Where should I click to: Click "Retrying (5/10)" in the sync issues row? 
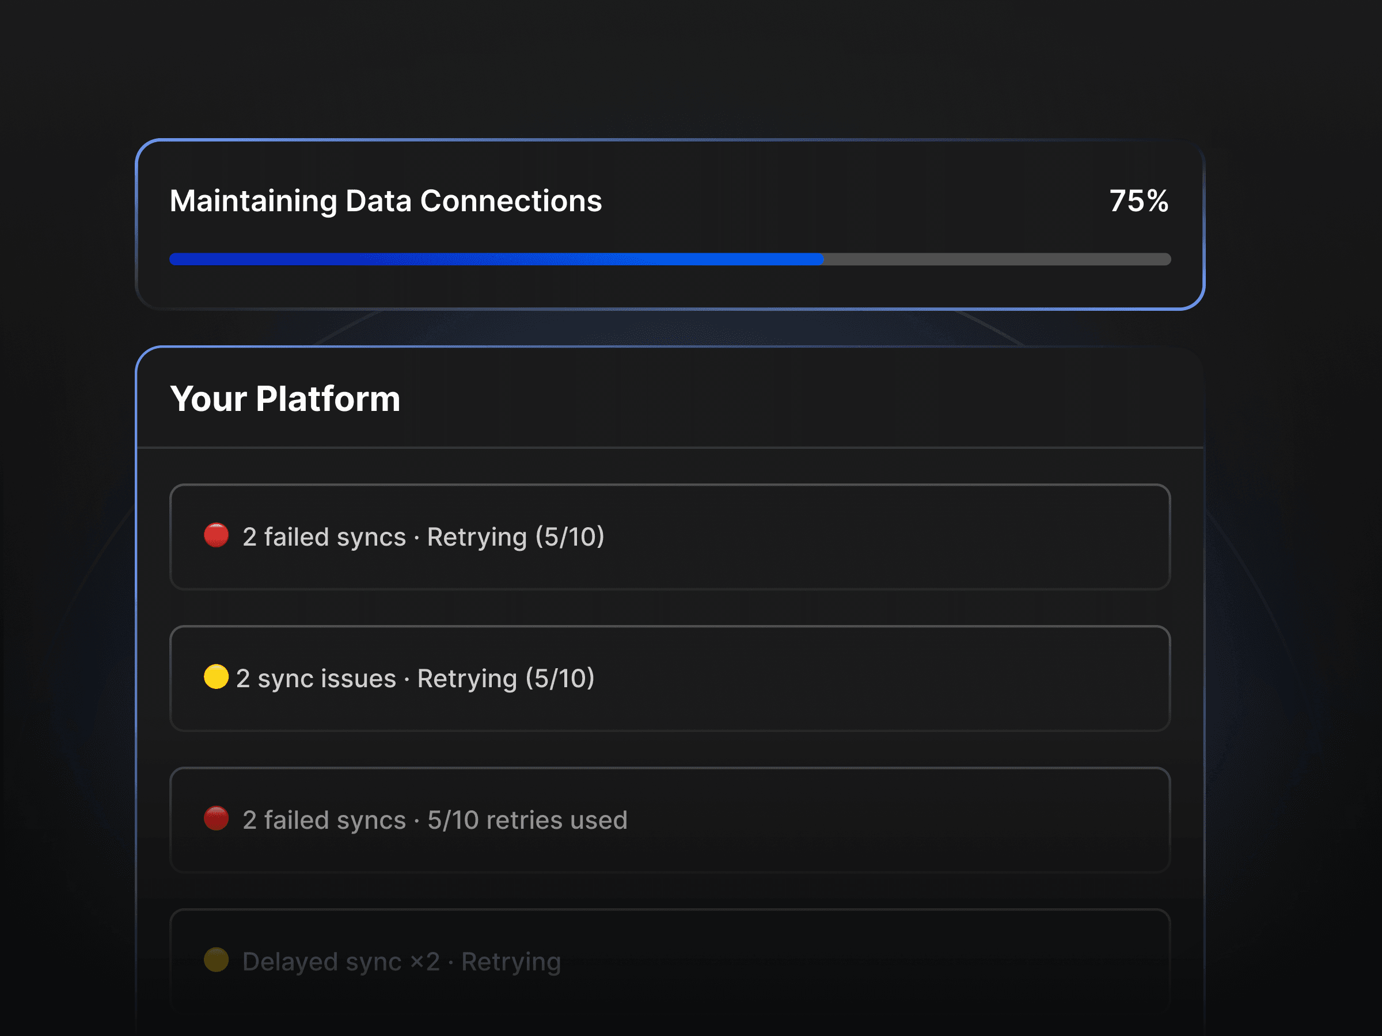click(506, 679)
